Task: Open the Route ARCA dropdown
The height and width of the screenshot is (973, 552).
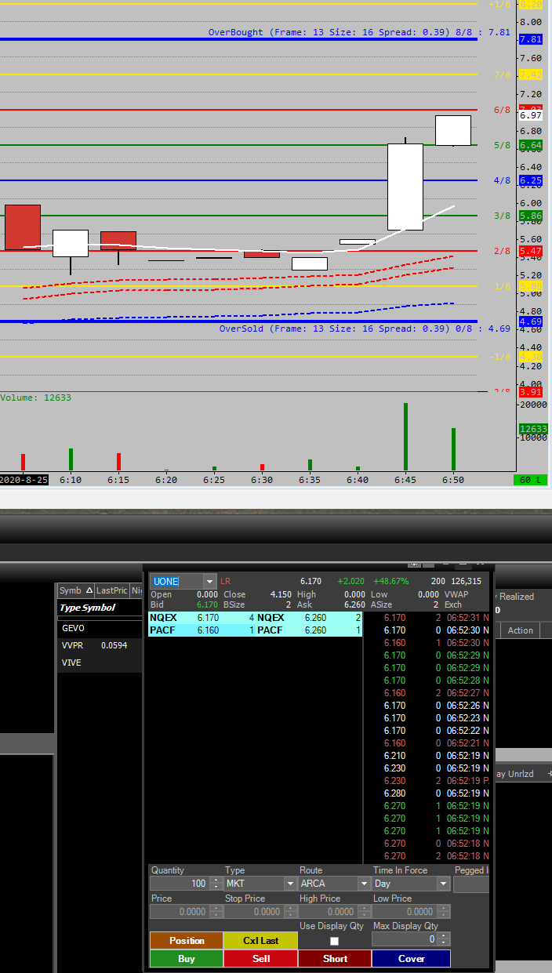Action: click(363, 884)
